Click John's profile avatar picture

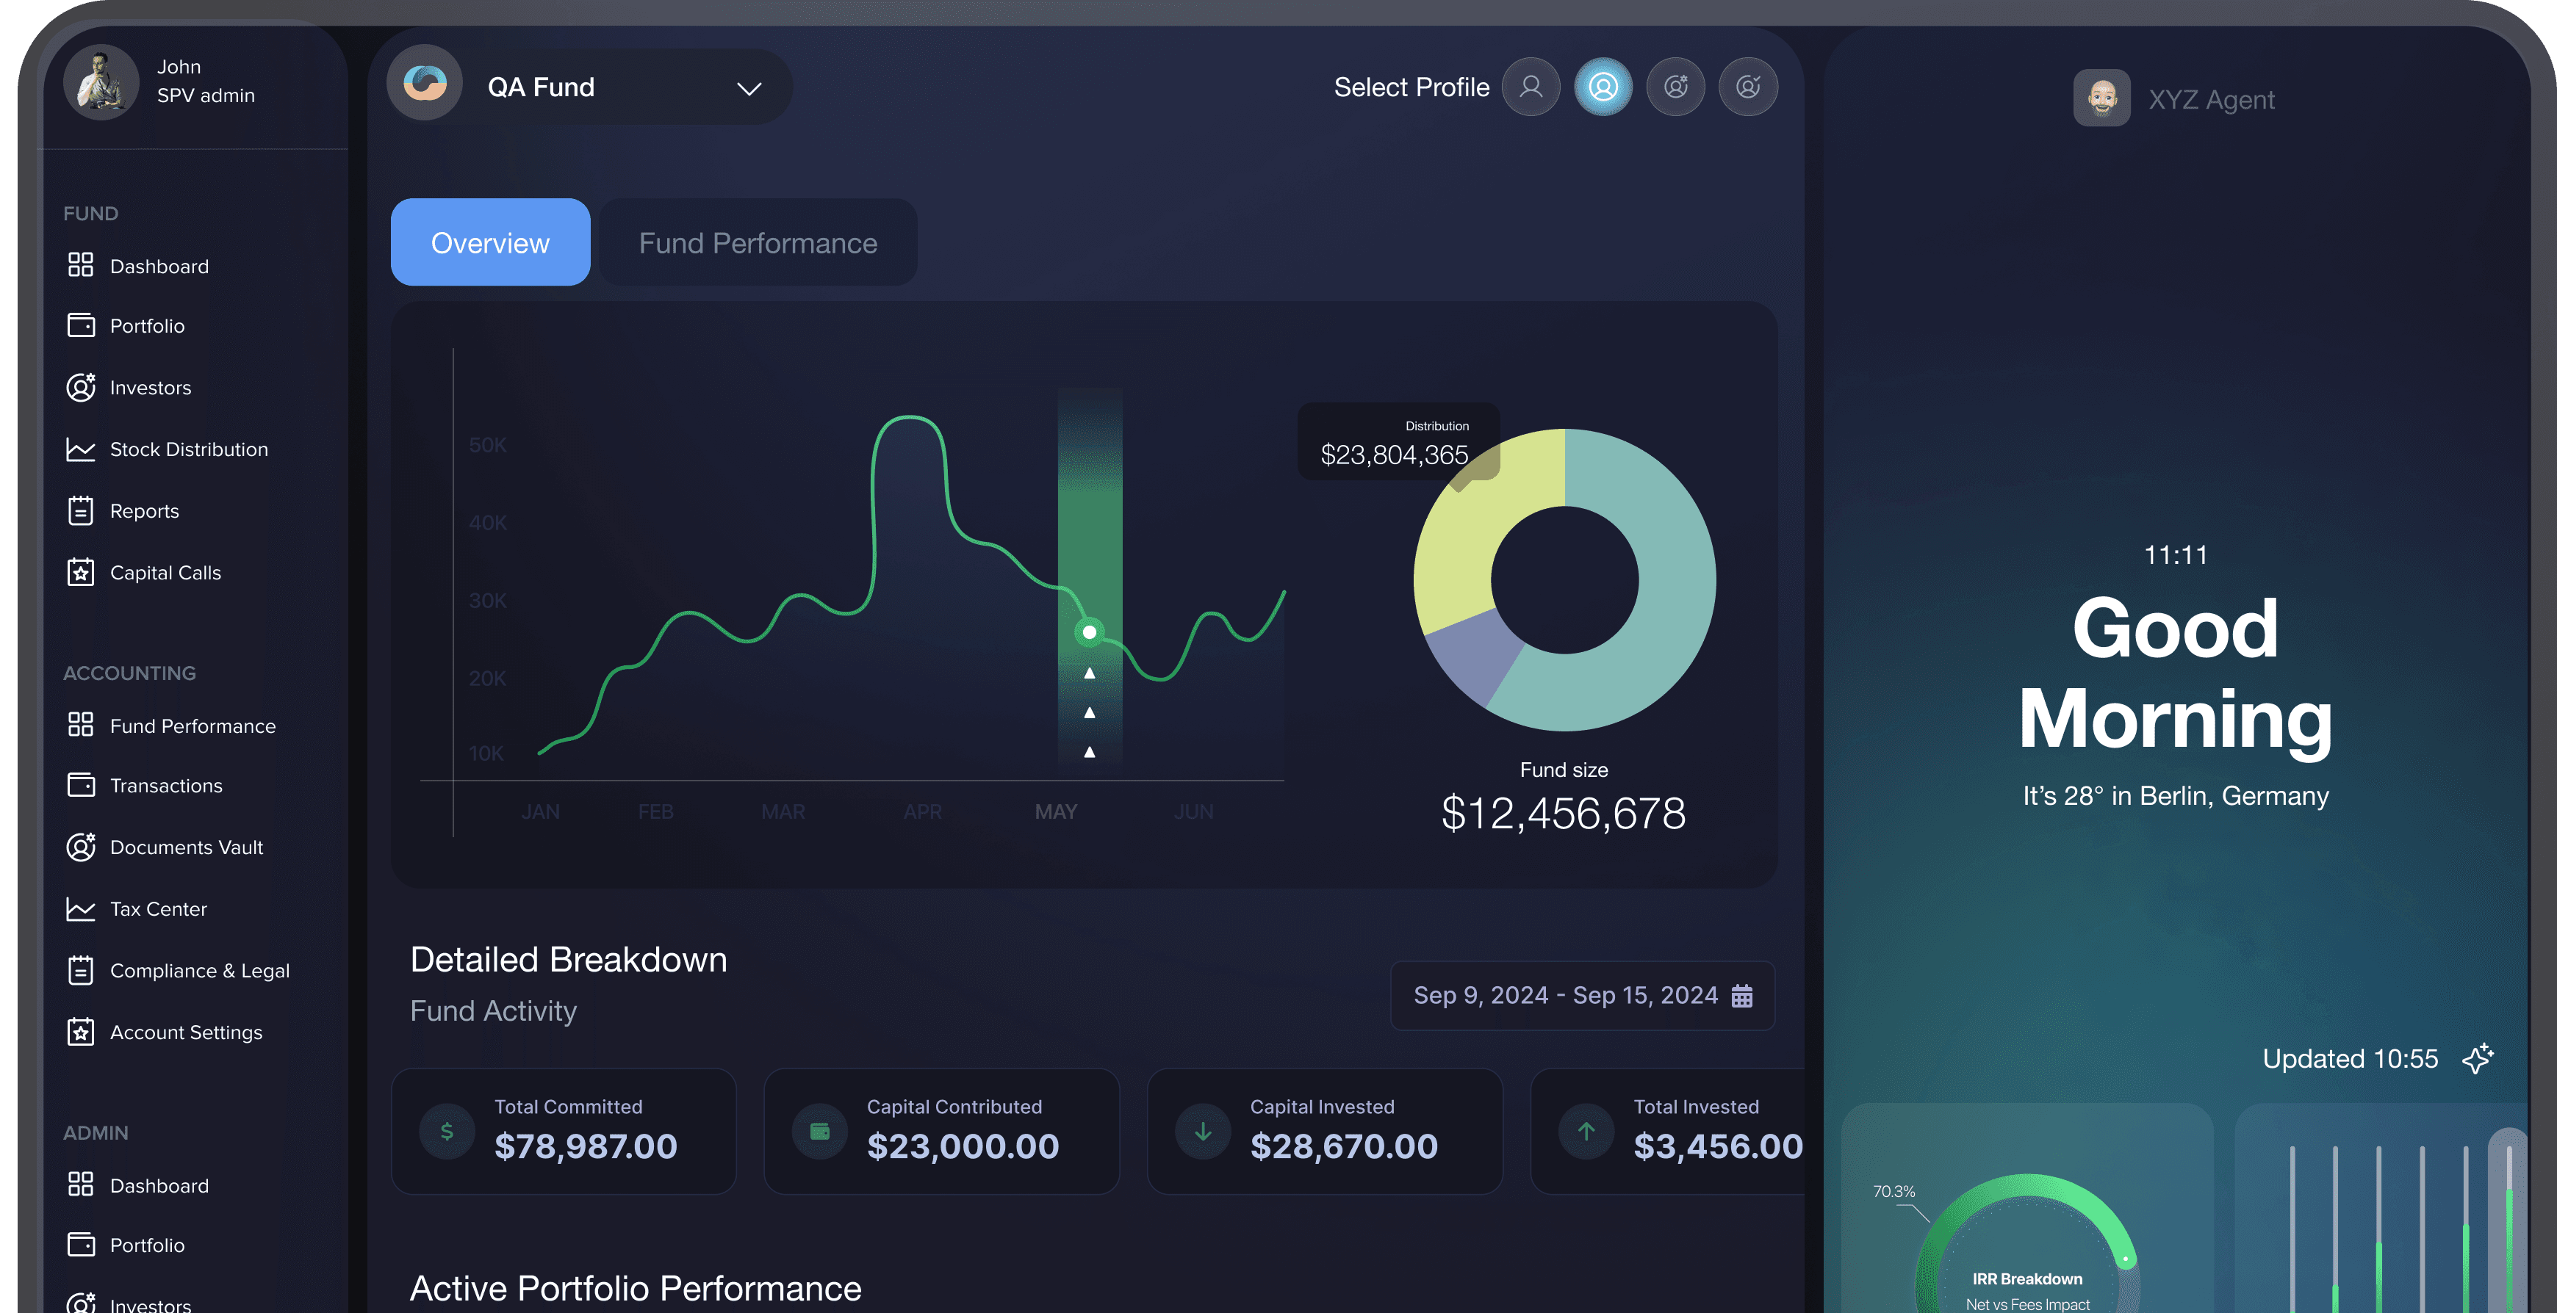click(x=101, y=82)
